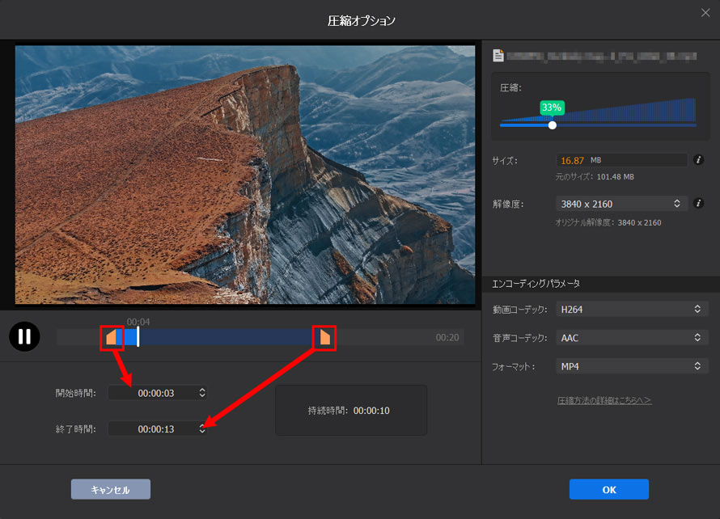Confirm settings with the OK button
Image resolution: width=720 pixels, height=519 pixels.
[608, 489]
